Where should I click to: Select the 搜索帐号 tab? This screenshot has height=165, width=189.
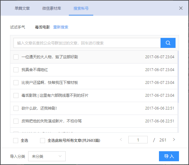point(81,8)
